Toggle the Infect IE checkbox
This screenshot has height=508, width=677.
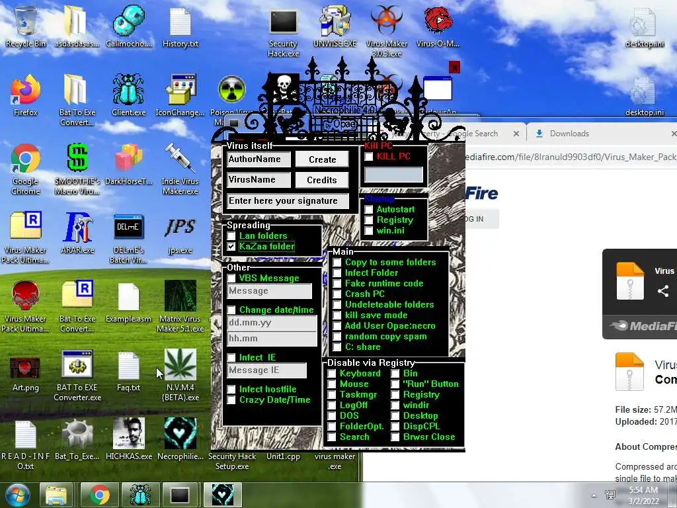231,357
